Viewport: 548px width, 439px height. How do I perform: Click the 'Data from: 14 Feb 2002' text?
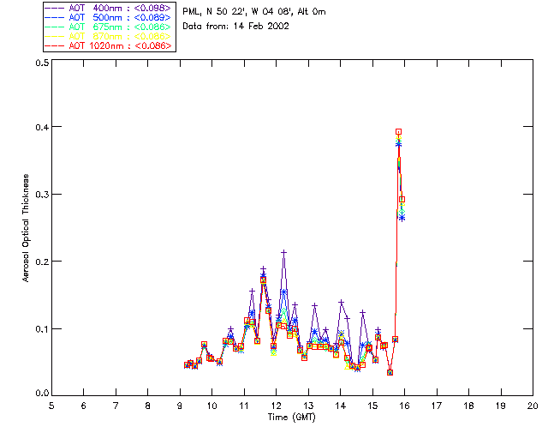235,27
